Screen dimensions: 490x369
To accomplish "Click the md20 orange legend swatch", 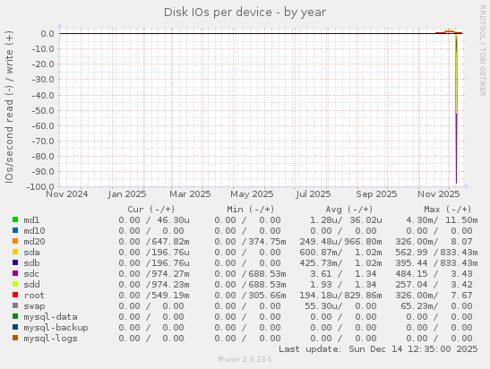I will [x=15, y=241].
